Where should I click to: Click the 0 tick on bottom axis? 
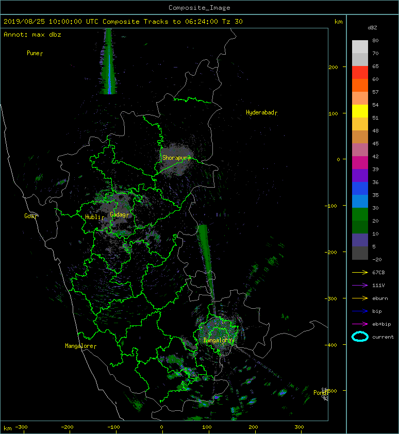click(x=161, y=427)
